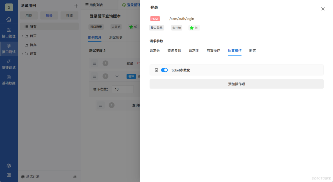333x182 pixels.
Task: Click the plus icon beside 测试用例
Action: click(76, 5)
